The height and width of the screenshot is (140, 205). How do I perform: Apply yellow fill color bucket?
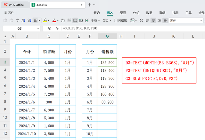tap(45, 20)
